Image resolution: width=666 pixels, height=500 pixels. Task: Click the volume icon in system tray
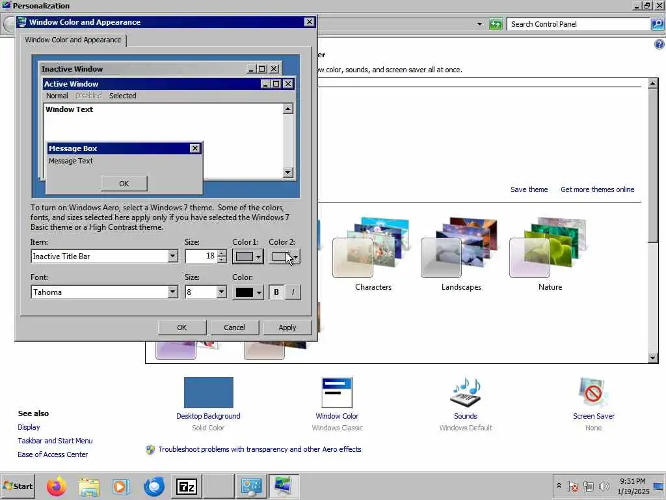(604, 486)
